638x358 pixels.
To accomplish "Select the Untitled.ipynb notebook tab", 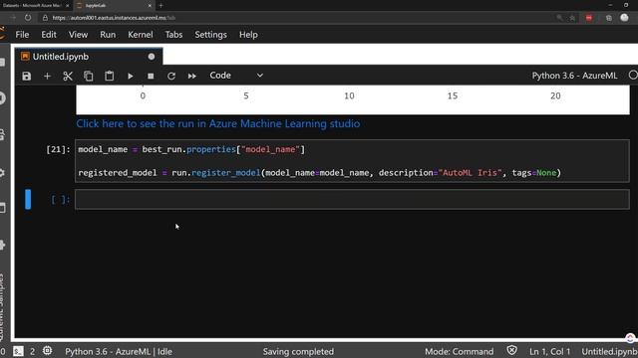I will [89, 57].
